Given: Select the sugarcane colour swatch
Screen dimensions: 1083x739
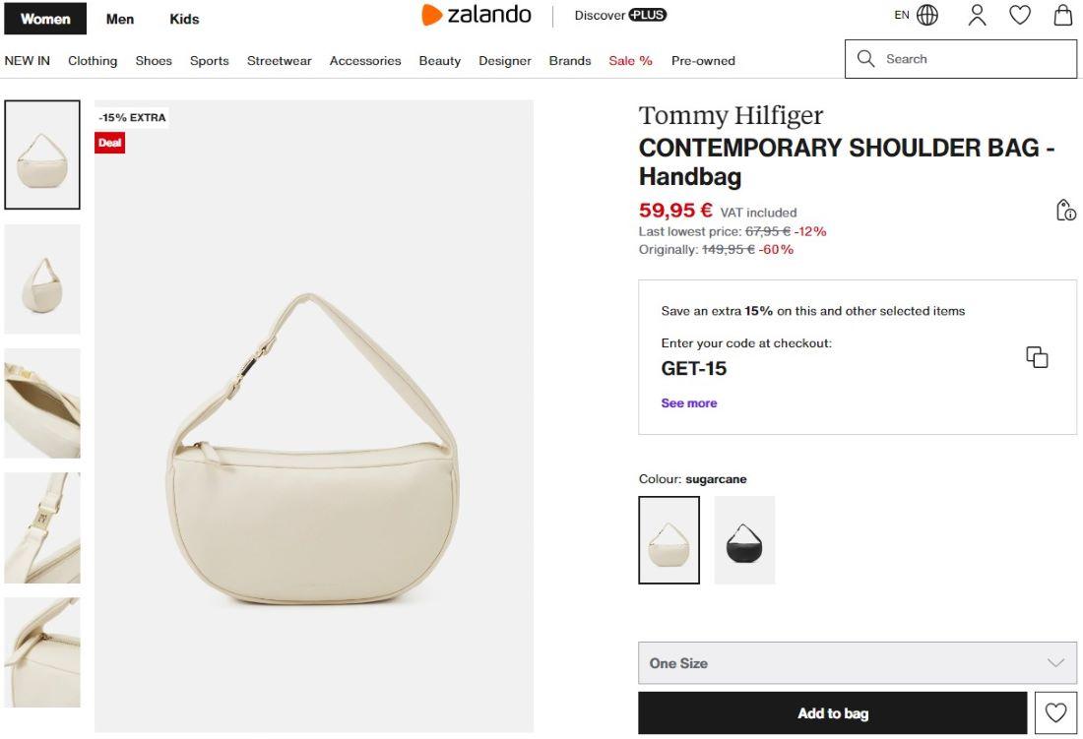Looking at the screenshot, I should (669, 540).
